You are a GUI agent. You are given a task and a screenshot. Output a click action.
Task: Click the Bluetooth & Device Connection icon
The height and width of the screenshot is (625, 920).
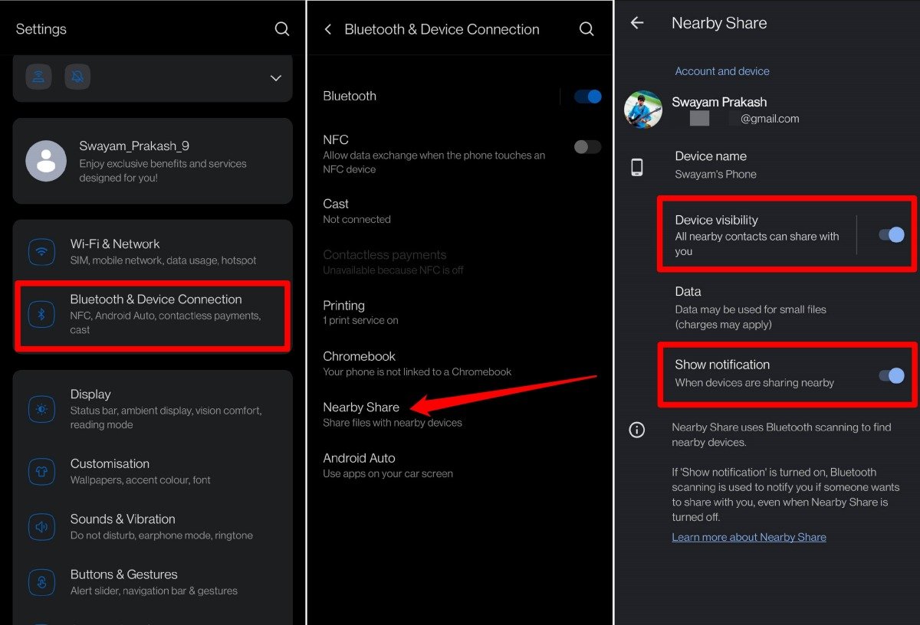[x=42, y=313]
